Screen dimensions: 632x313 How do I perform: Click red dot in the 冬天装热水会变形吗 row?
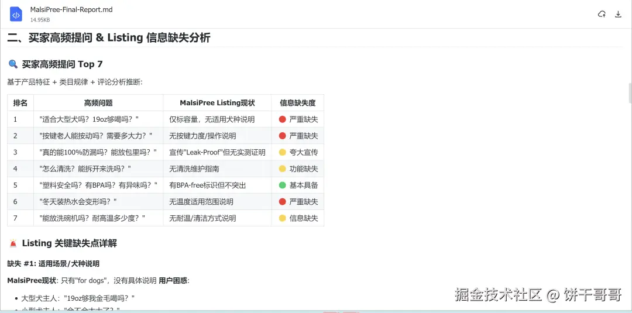[283, 202]
